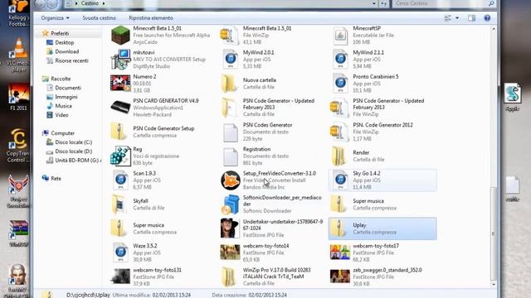Select Rete in the navigation pane
The width and height of the screenshot is (531, 298).
coord(56,179)
